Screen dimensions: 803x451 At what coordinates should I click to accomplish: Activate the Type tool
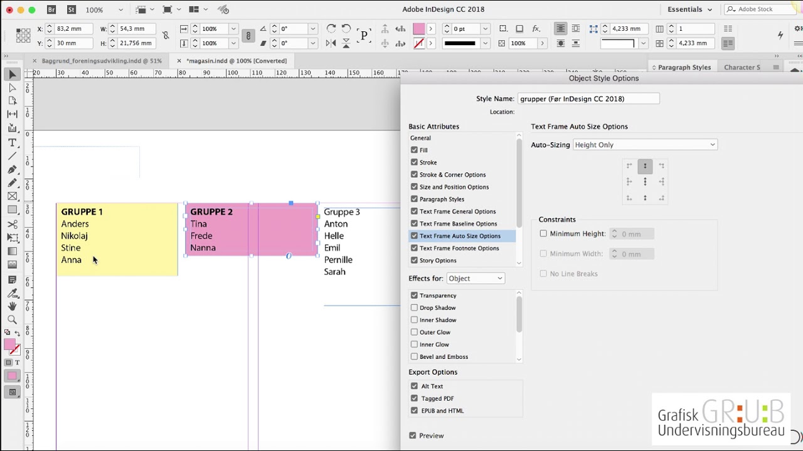coord(12,142)
